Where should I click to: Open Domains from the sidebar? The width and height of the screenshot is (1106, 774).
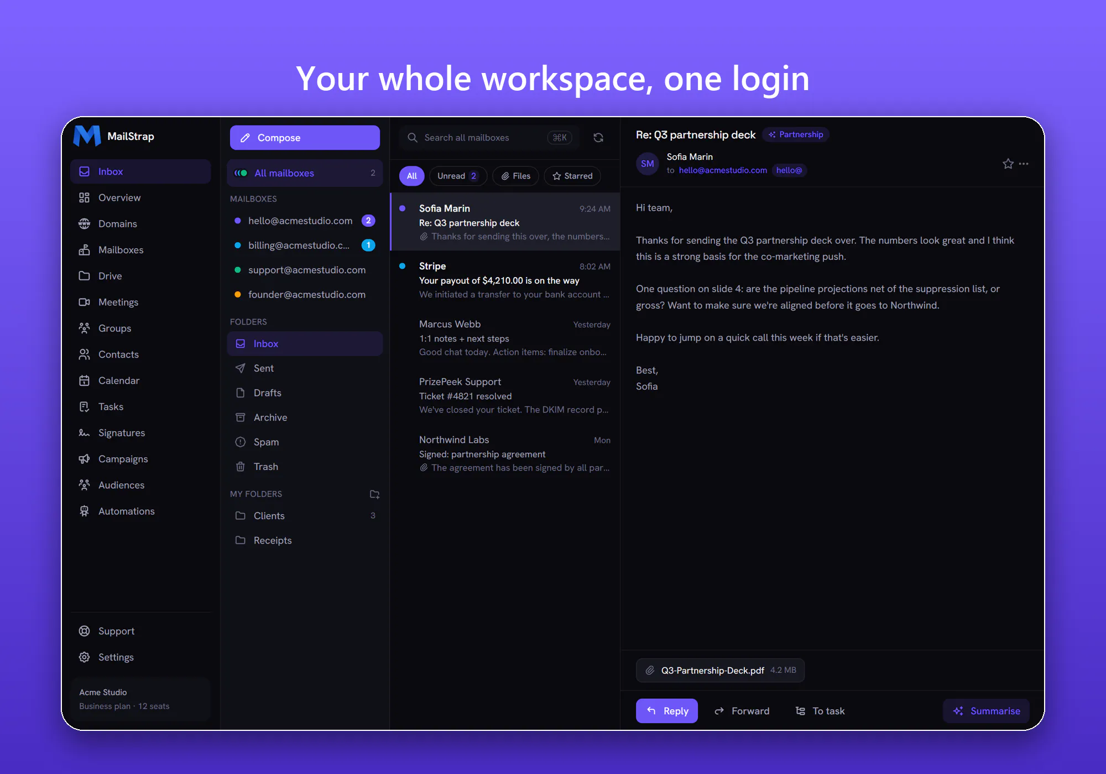pyautogui.click(x=140, y=224)
